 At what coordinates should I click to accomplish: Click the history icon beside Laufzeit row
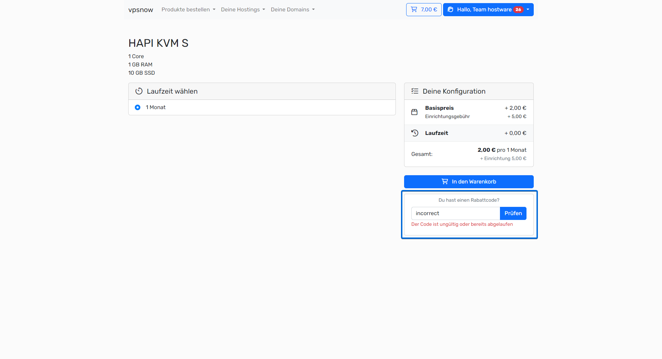click(x=415, y=133)
